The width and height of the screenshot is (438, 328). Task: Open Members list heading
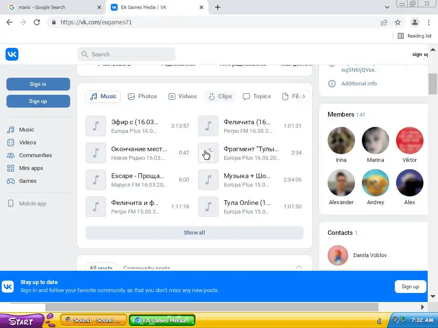[346, 114]
